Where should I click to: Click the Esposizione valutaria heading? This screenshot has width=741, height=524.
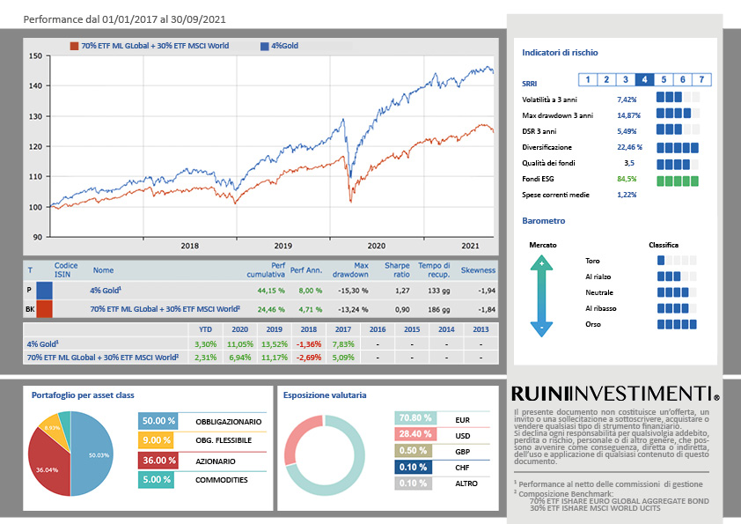325,395
